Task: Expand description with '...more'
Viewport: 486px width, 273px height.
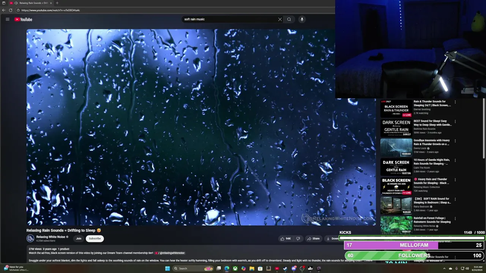Action: (368, 260)
